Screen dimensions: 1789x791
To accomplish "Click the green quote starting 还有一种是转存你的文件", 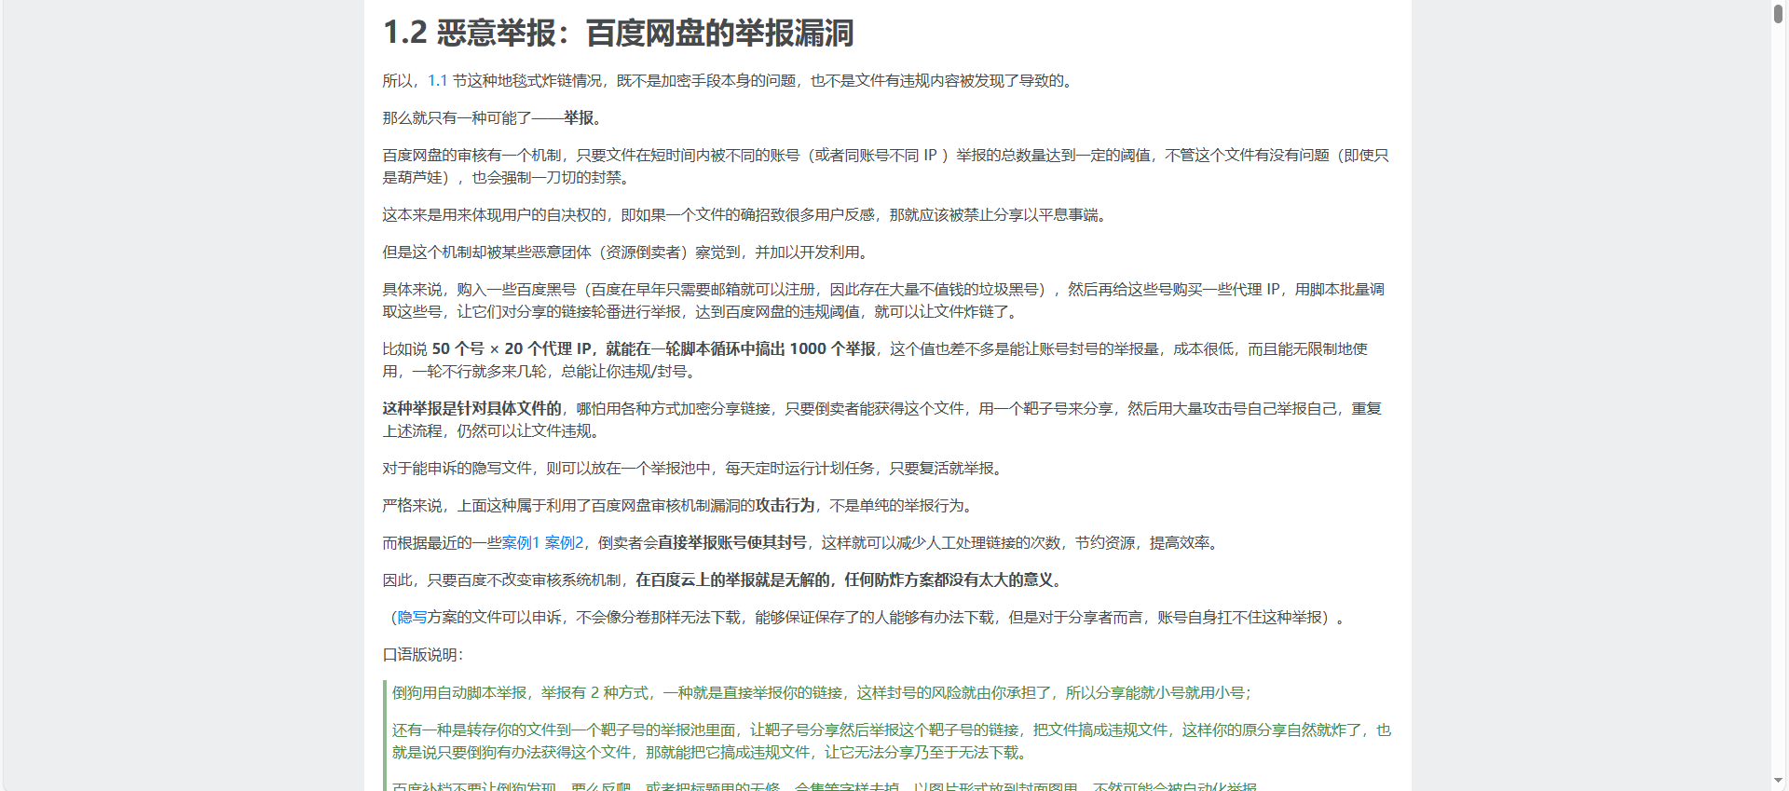I will click(892, 742).
